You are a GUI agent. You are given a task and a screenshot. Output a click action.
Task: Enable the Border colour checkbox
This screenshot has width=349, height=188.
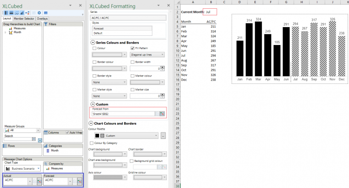(94, 62)
